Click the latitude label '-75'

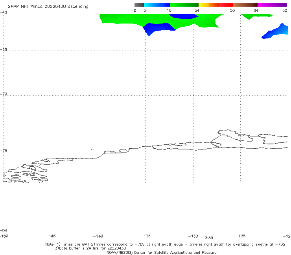pyautogui.click(x=4, y=151)
